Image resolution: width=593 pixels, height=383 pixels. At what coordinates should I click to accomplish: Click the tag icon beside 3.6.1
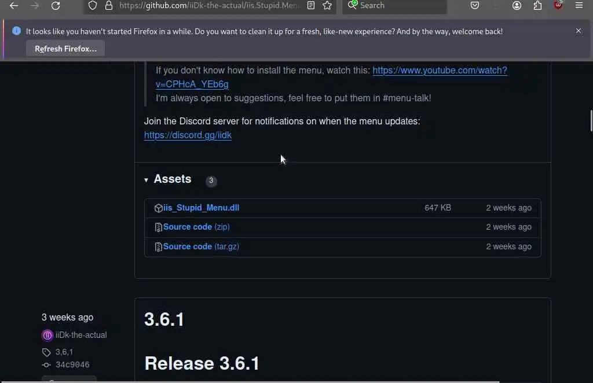tap(46, 352)
